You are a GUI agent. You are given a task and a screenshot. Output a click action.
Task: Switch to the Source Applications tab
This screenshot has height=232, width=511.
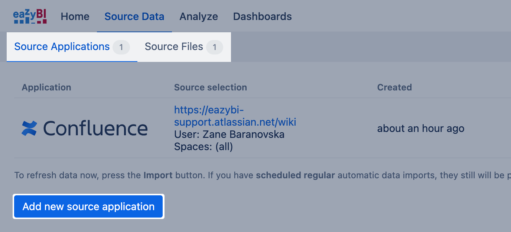pos(62,47)
